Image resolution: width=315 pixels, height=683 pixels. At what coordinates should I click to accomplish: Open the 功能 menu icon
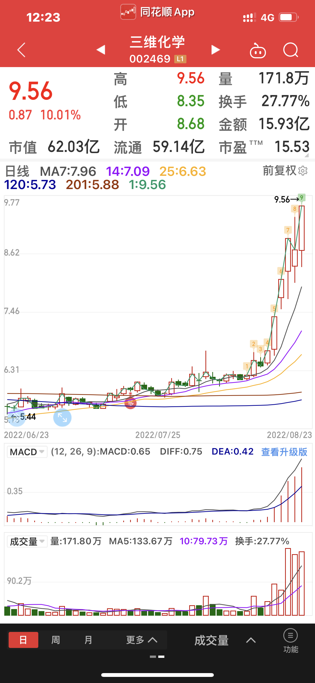[290, 640]
